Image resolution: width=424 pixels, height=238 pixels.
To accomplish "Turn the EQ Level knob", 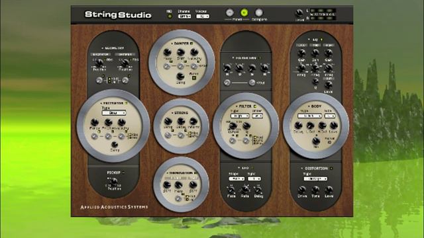I will [x=329, y=85].
